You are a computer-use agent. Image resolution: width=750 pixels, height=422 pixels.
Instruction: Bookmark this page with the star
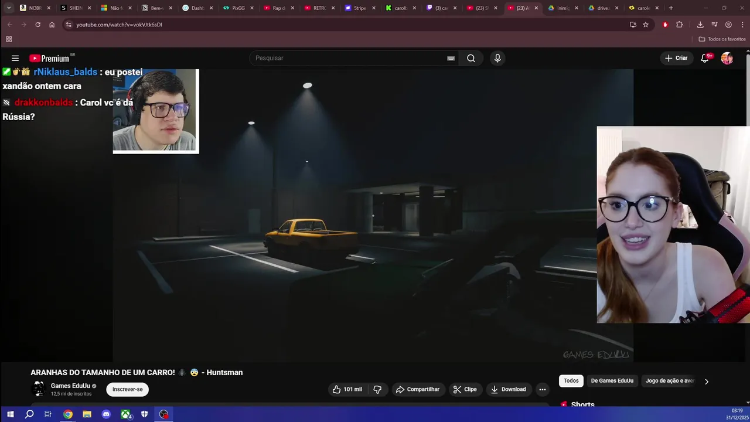coord(646,25)
